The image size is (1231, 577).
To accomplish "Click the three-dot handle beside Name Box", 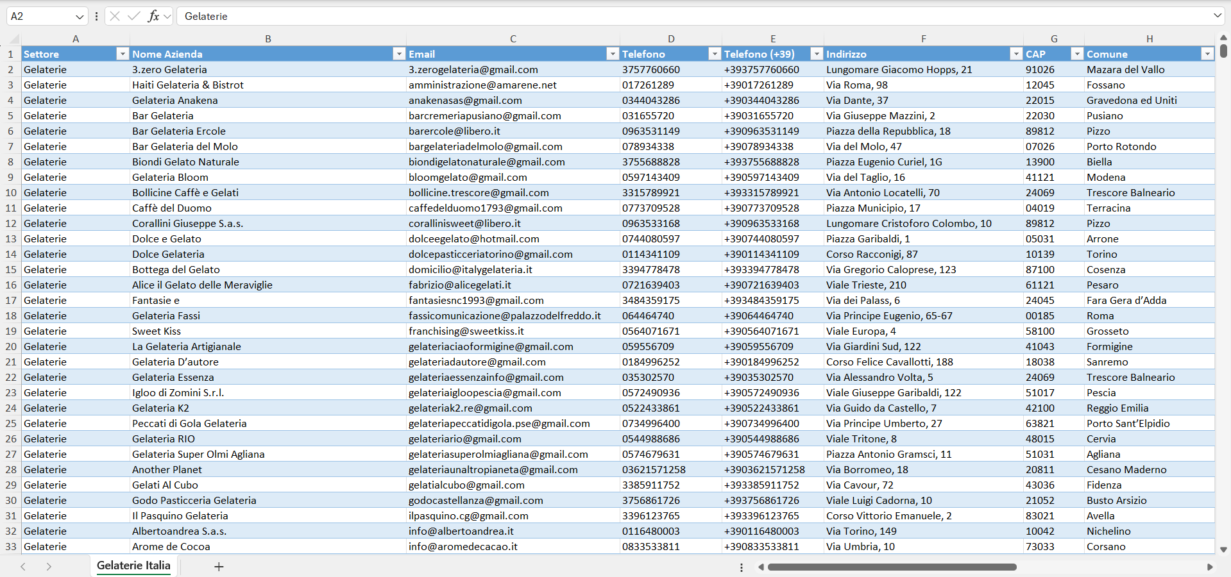I will 96,16.
